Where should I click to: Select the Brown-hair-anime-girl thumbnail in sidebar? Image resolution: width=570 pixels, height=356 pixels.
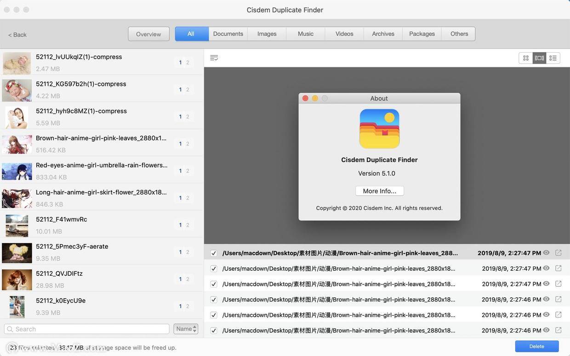click(17, 145)
